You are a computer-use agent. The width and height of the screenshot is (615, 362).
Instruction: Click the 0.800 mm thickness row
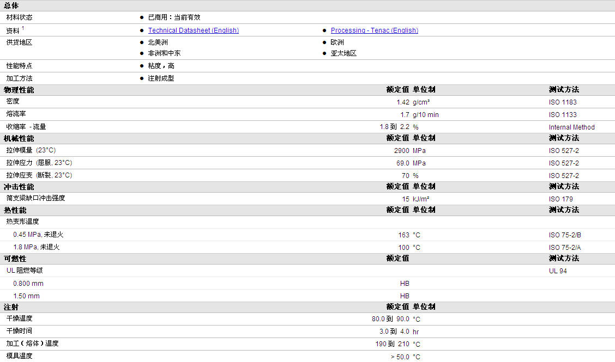(x=28, y=284)
